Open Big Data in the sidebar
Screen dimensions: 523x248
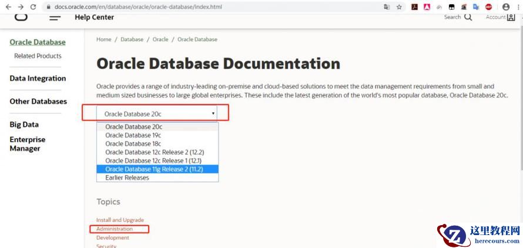tap(24, 125)
